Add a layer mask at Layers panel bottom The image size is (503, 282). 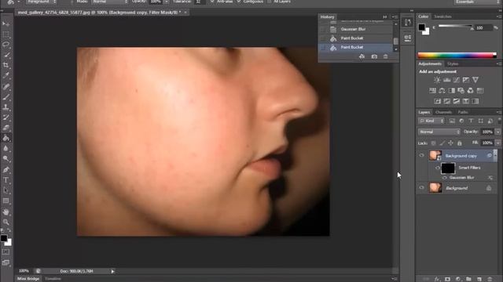pyautogui.click(x=447, y=279)
